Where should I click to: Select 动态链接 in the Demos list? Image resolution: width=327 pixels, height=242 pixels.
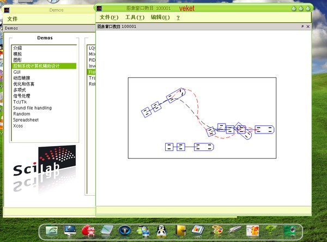coord(44,78)
